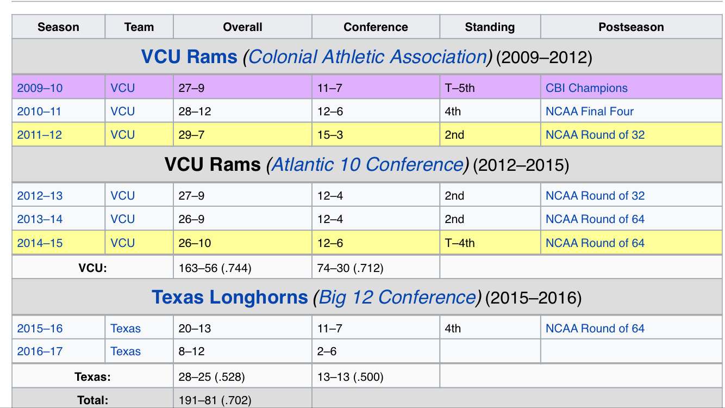This screenshot has width=725, height=408.
Task: Open the 2009–10 season link
Action: [40, 88]
